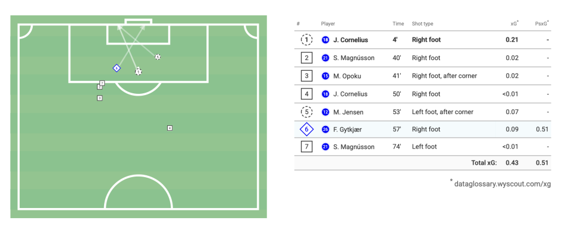Click shot marker 3 on the pitch map
565x230 pixels.
pos(100,98)
